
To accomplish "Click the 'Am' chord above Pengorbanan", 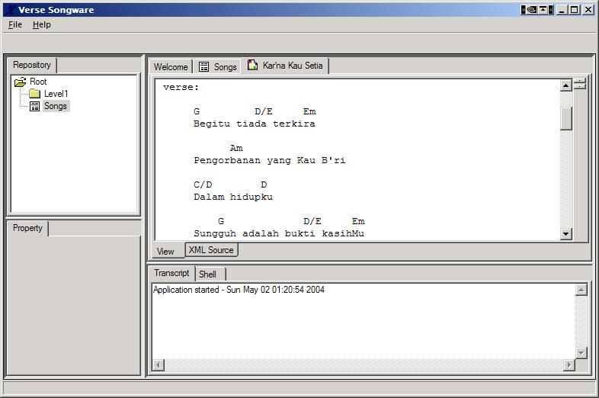I will pyautogui.click(x=236, y=149).
